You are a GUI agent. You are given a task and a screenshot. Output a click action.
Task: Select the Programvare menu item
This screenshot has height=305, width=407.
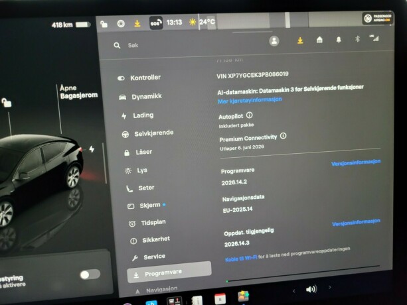click(x=169, y=272)
